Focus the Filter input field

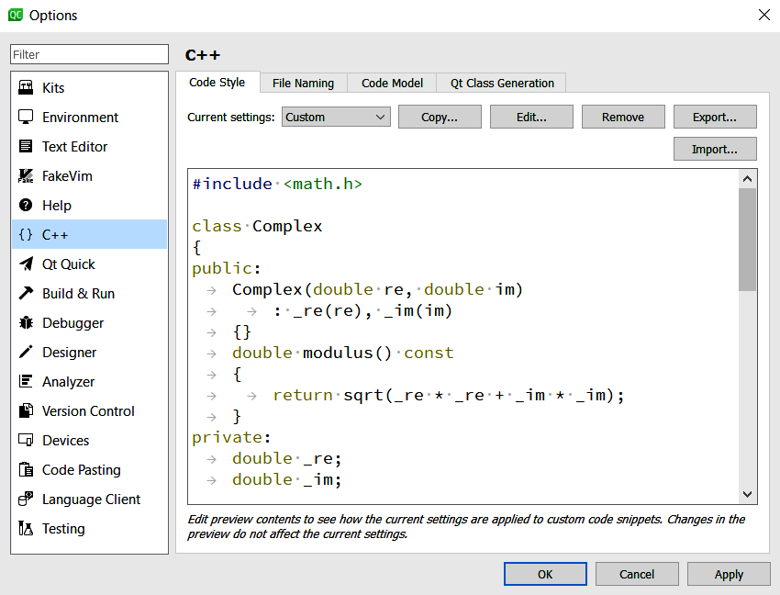pyautogui.click(x=90, y=54)
